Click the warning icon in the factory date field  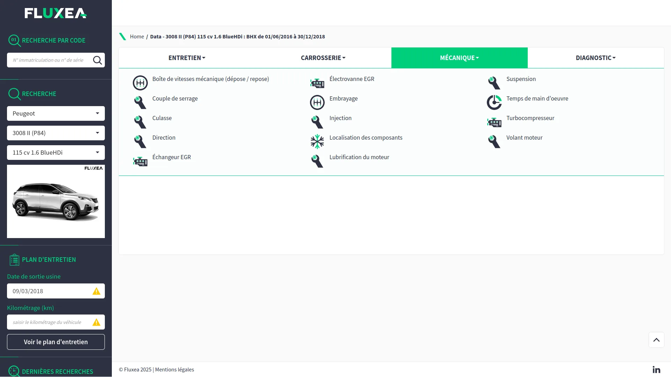[96, 291]
